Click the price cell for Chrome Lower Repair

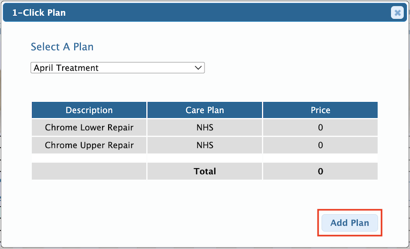[320, 127]
